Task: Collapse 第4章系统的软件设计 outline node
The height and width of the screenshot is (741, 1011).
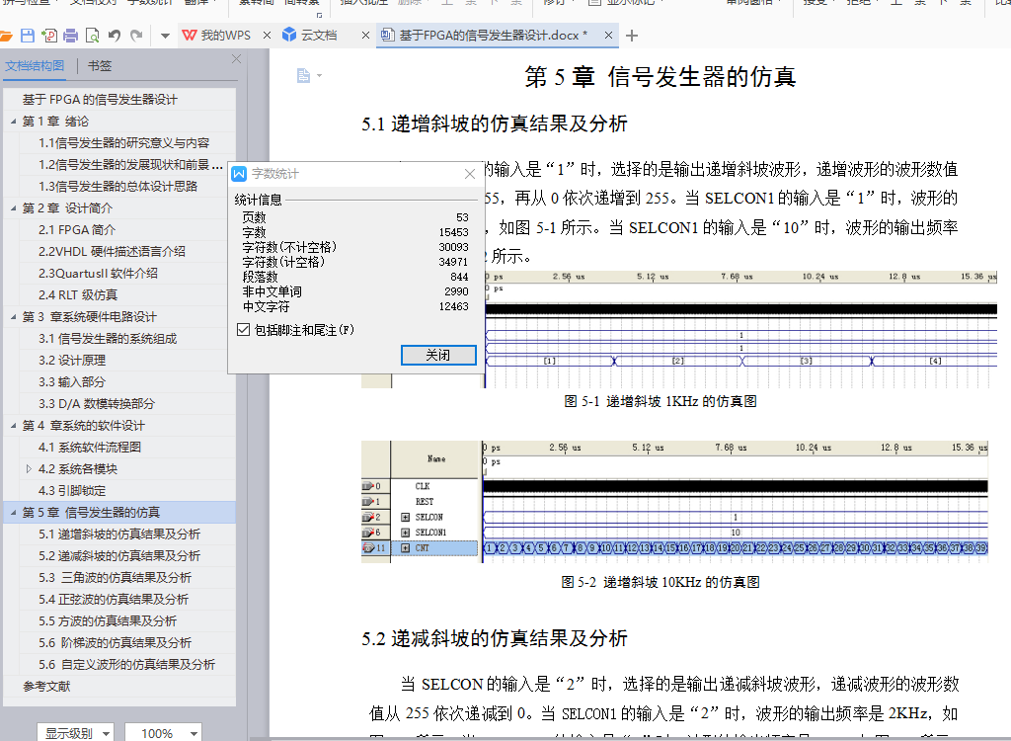Action: (x=13, y=426)
